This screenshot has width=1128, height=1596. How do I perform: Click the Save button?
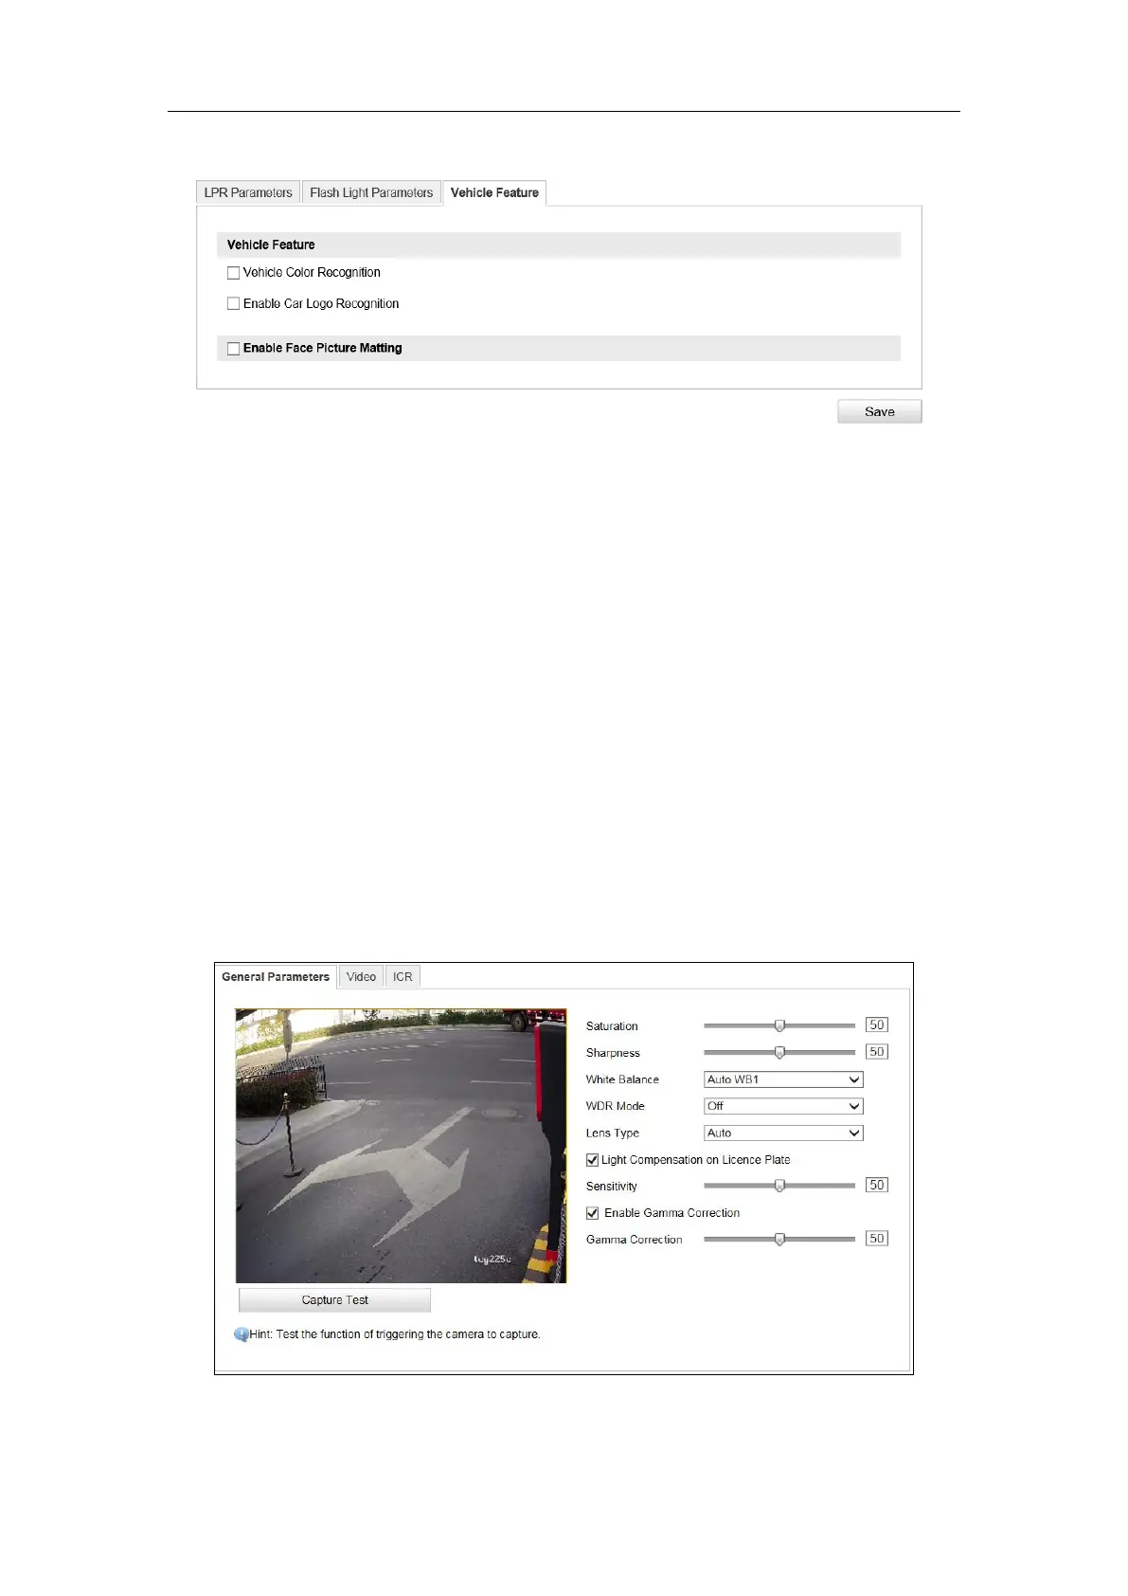879,411
